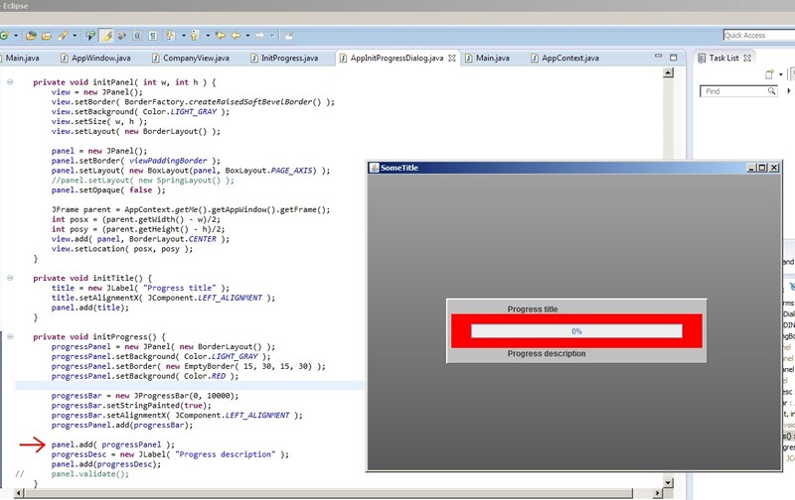Click the Quick Access search box
Image resolution: width=795 pixels, height=500 pixels.
click(759, 35)
